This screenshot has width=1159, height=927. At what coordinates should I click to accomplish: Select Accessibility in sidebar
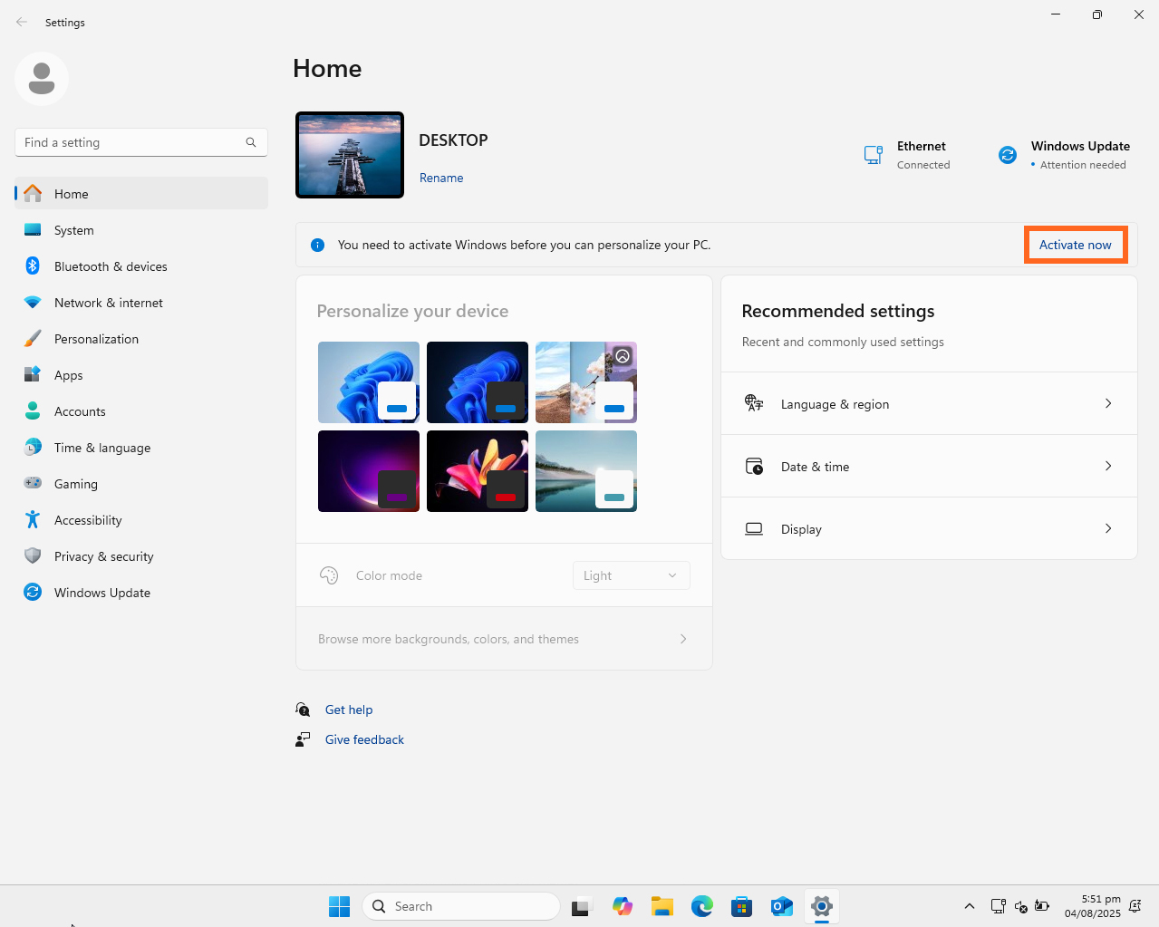[x=141, y=520]
